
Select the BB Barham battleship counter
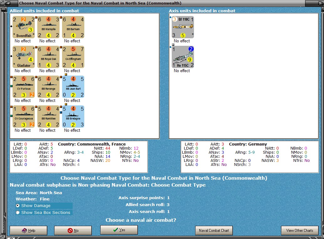point(73,27)
